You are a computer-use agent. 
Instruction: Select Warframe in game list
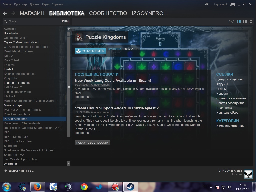tap(10, 164)
